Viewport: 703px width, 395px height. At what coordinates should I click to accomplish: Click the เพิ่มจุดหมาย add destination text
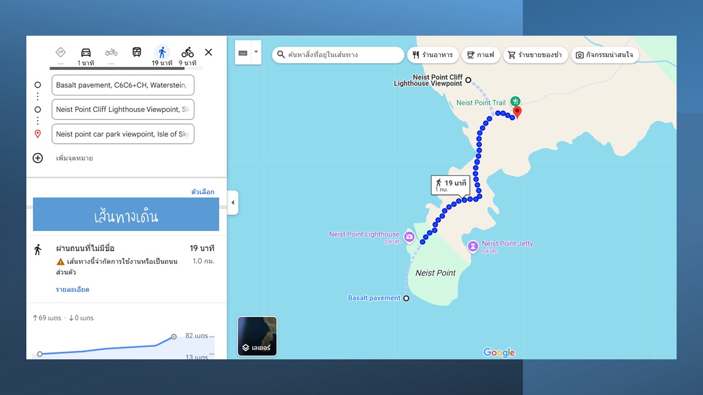point(74,158)
